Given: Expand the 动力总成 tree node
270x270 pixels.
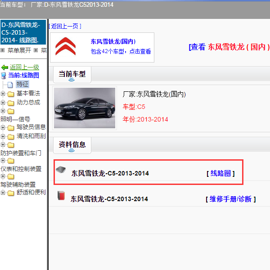Looking at the screenshot, I should (3, 103).
